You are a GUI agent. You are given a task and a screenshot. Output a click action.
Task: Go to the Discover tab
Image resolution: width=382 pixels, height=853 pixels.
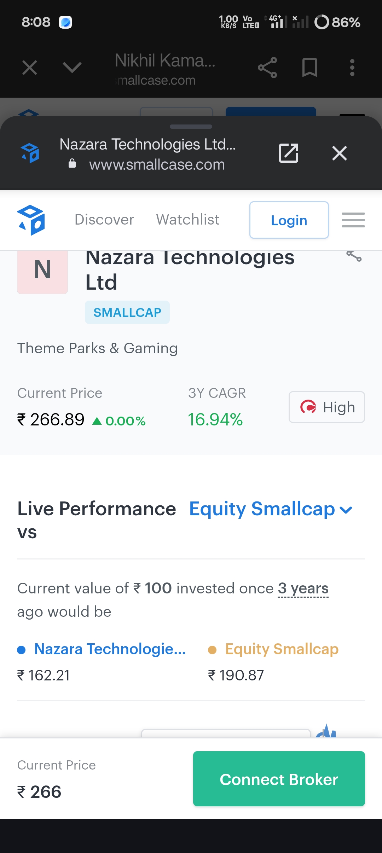(x=104, y=220)
